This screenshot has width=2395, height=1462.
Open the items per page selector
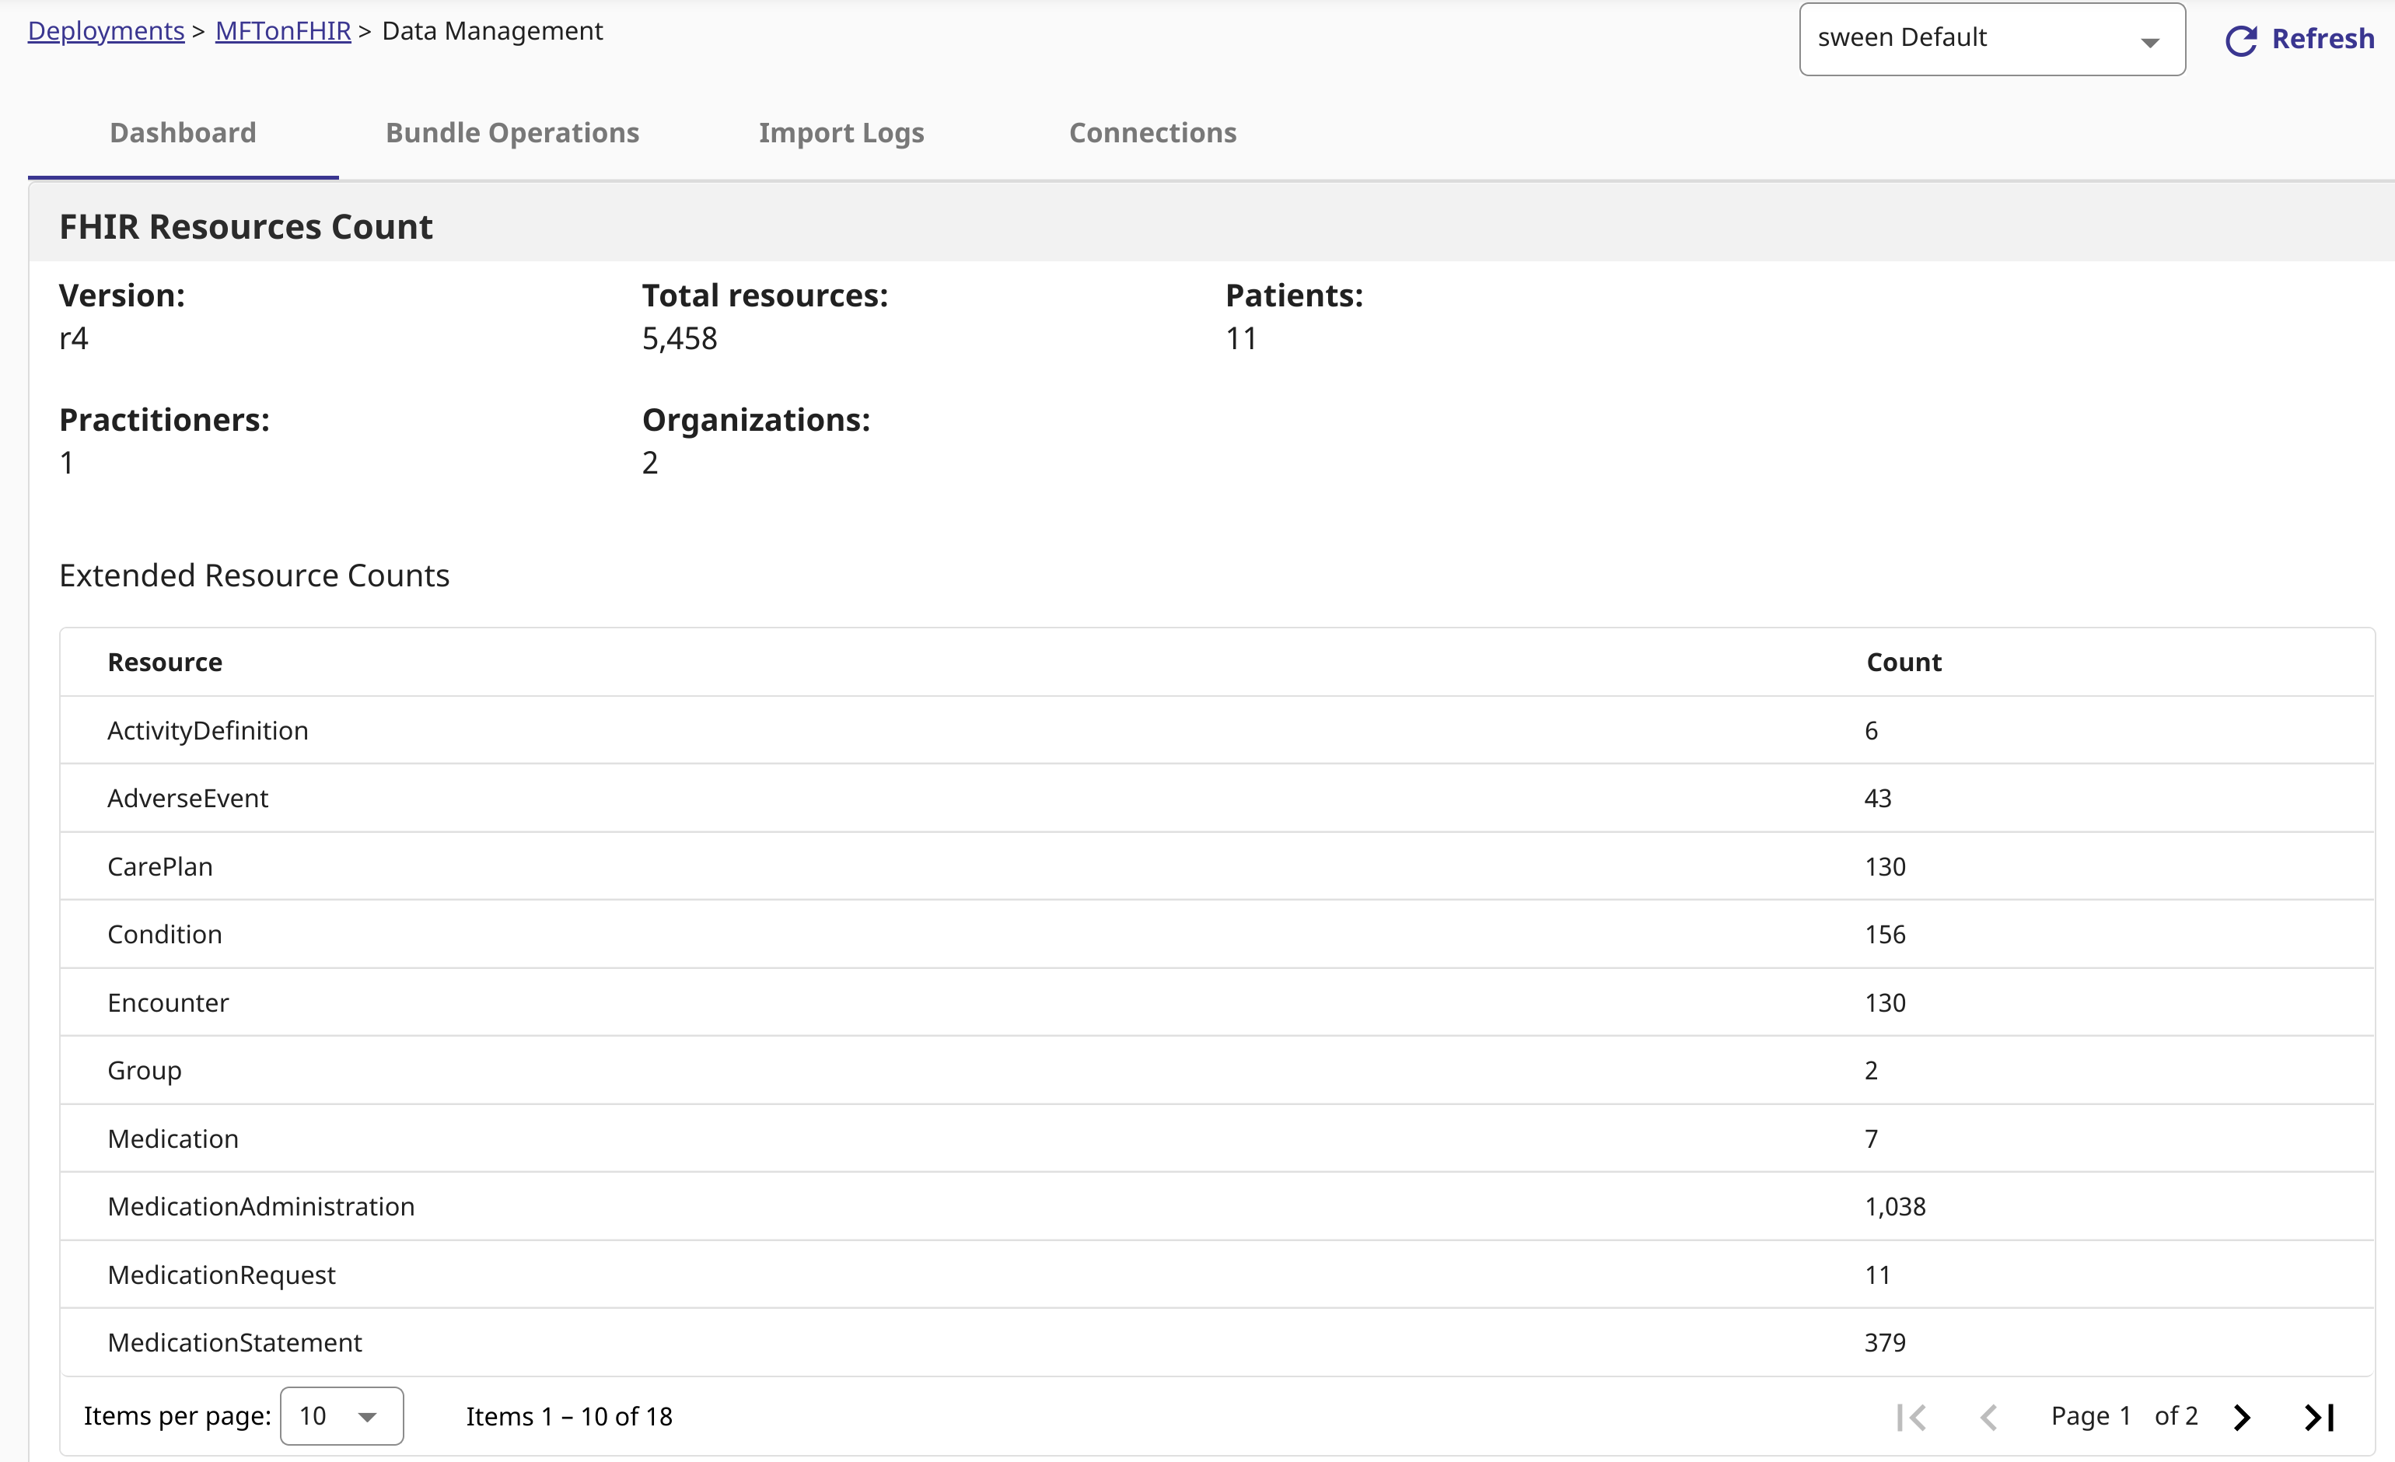point(341,1416)
